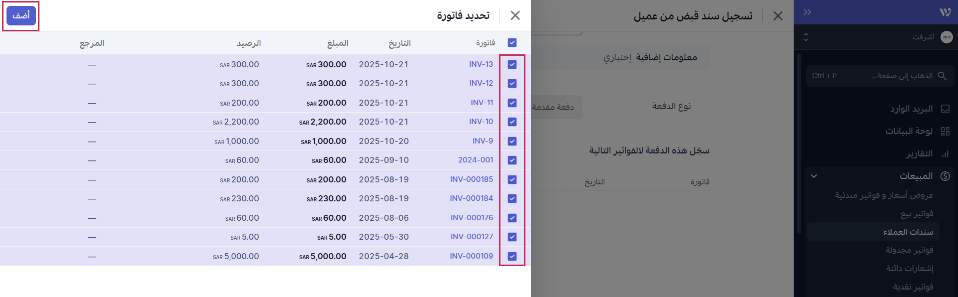Collapse the المبيعات section chevron
Image resolution: width=958 pixels, height=297 pixels.
814,176
